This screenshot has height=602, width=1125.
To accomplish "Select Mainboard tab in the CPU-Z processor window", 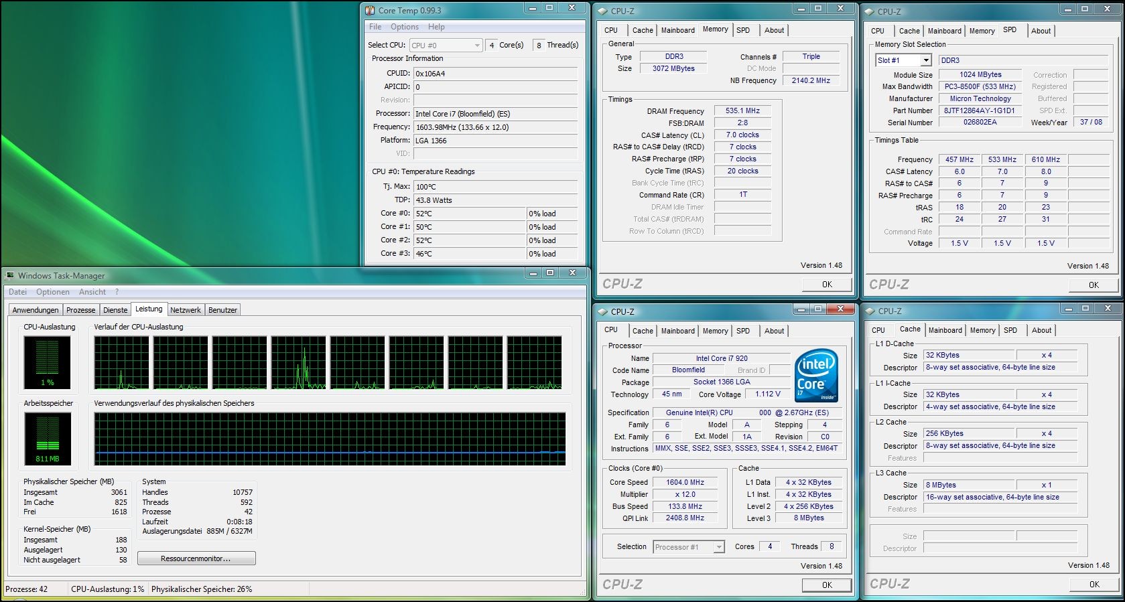I will pos(678,331).
